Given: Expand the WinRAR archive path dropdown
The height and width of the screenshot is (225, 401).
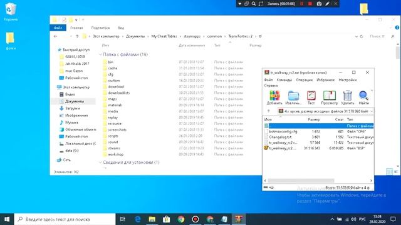Looking at the screenshot, I should (371, 111).
